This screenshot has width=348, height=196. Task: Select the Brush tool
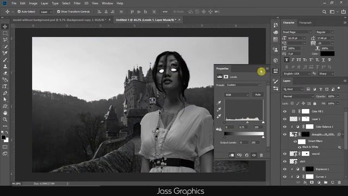pos(5,60)
